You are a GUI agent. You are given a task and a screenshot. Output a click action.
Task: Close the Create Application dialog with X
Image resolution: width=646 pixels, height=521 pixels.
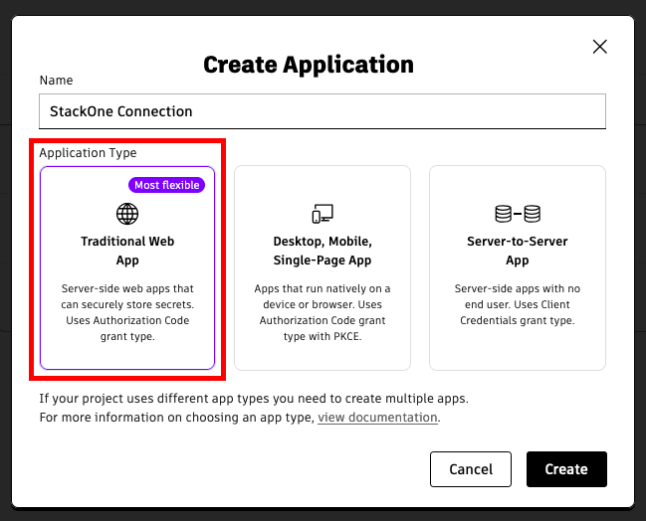click(600, 47)
